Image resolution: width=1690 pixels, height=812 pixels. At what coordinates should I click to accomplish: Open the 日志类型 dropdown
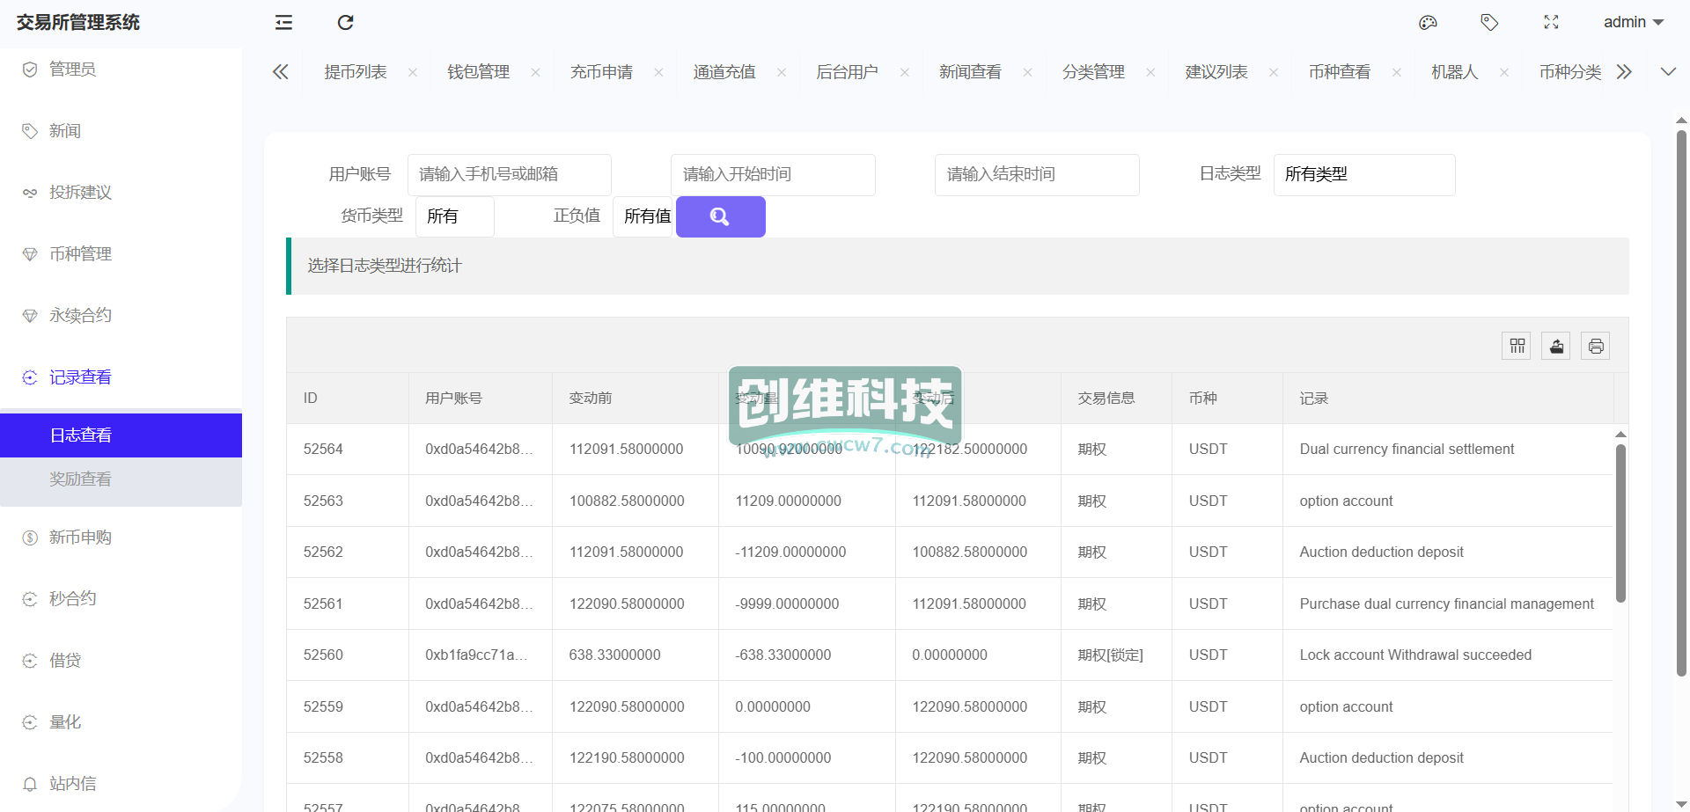coord(1363,174)
